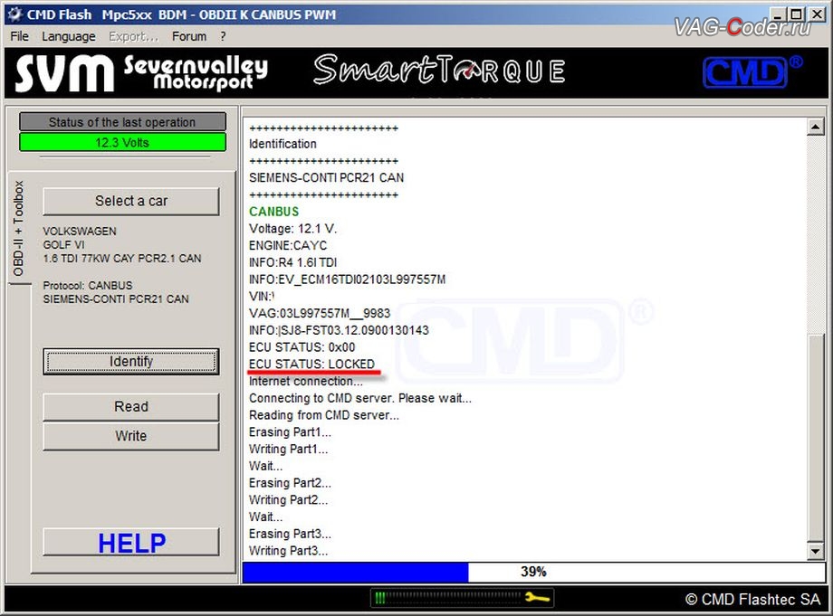The image size is (833, 616).
Task: Click the green activity indicator bars in status strip
Action: point(380,598)
